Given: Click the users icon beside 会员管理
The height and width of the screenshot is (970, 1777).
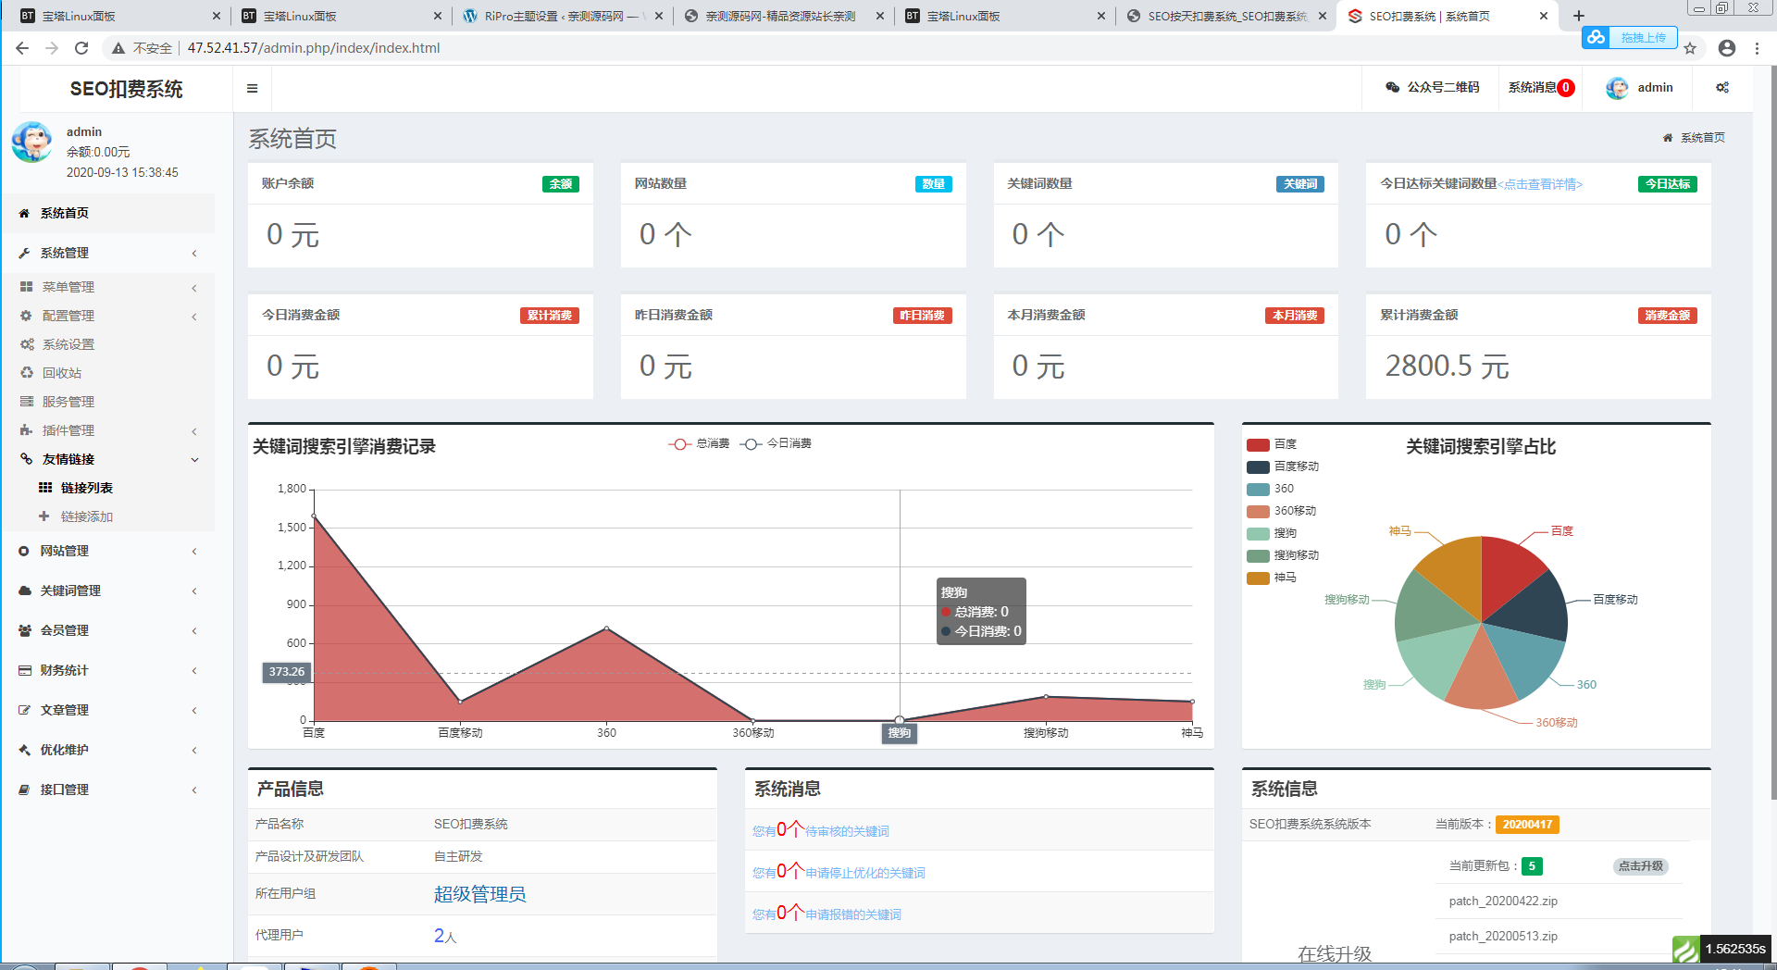Looking at the screenshot, I should (x=24, y=630).
